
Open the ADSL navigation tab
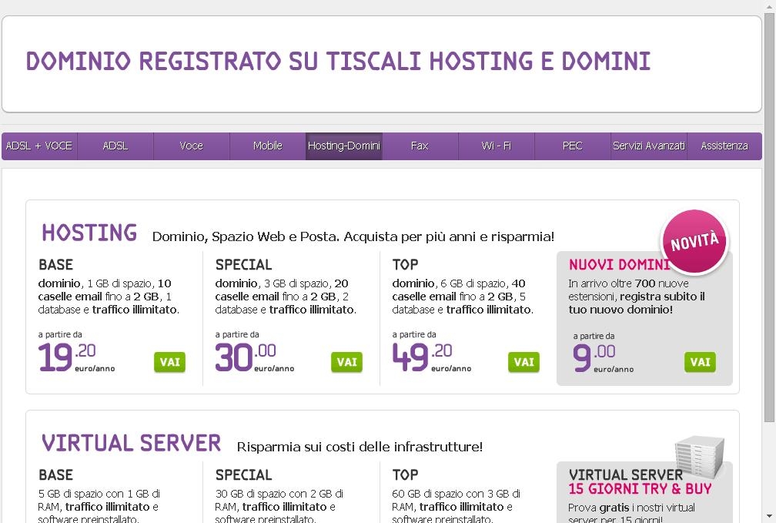click(x=115, y=146)
